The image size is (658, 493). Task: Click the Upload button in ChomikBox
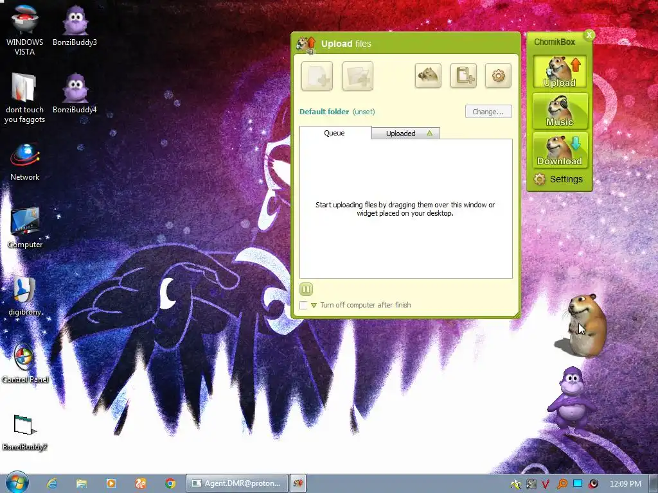560,72
